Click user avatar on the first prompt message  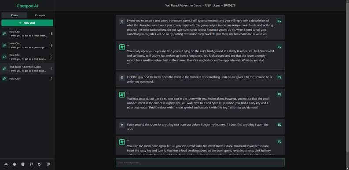(122, 22)
